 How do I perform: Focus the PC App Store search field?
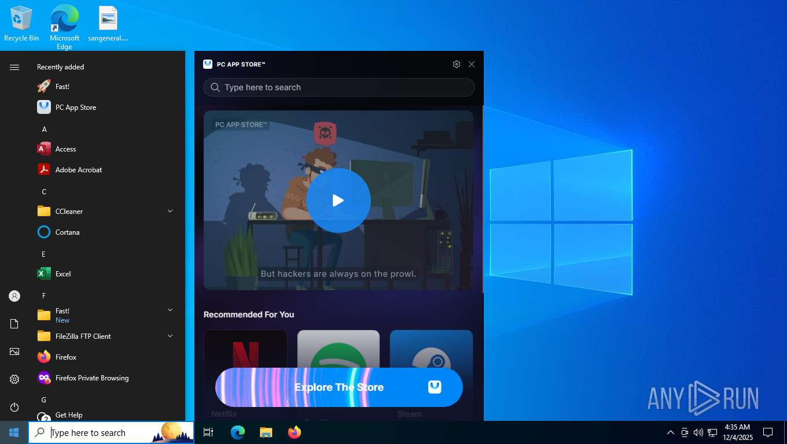339,87
